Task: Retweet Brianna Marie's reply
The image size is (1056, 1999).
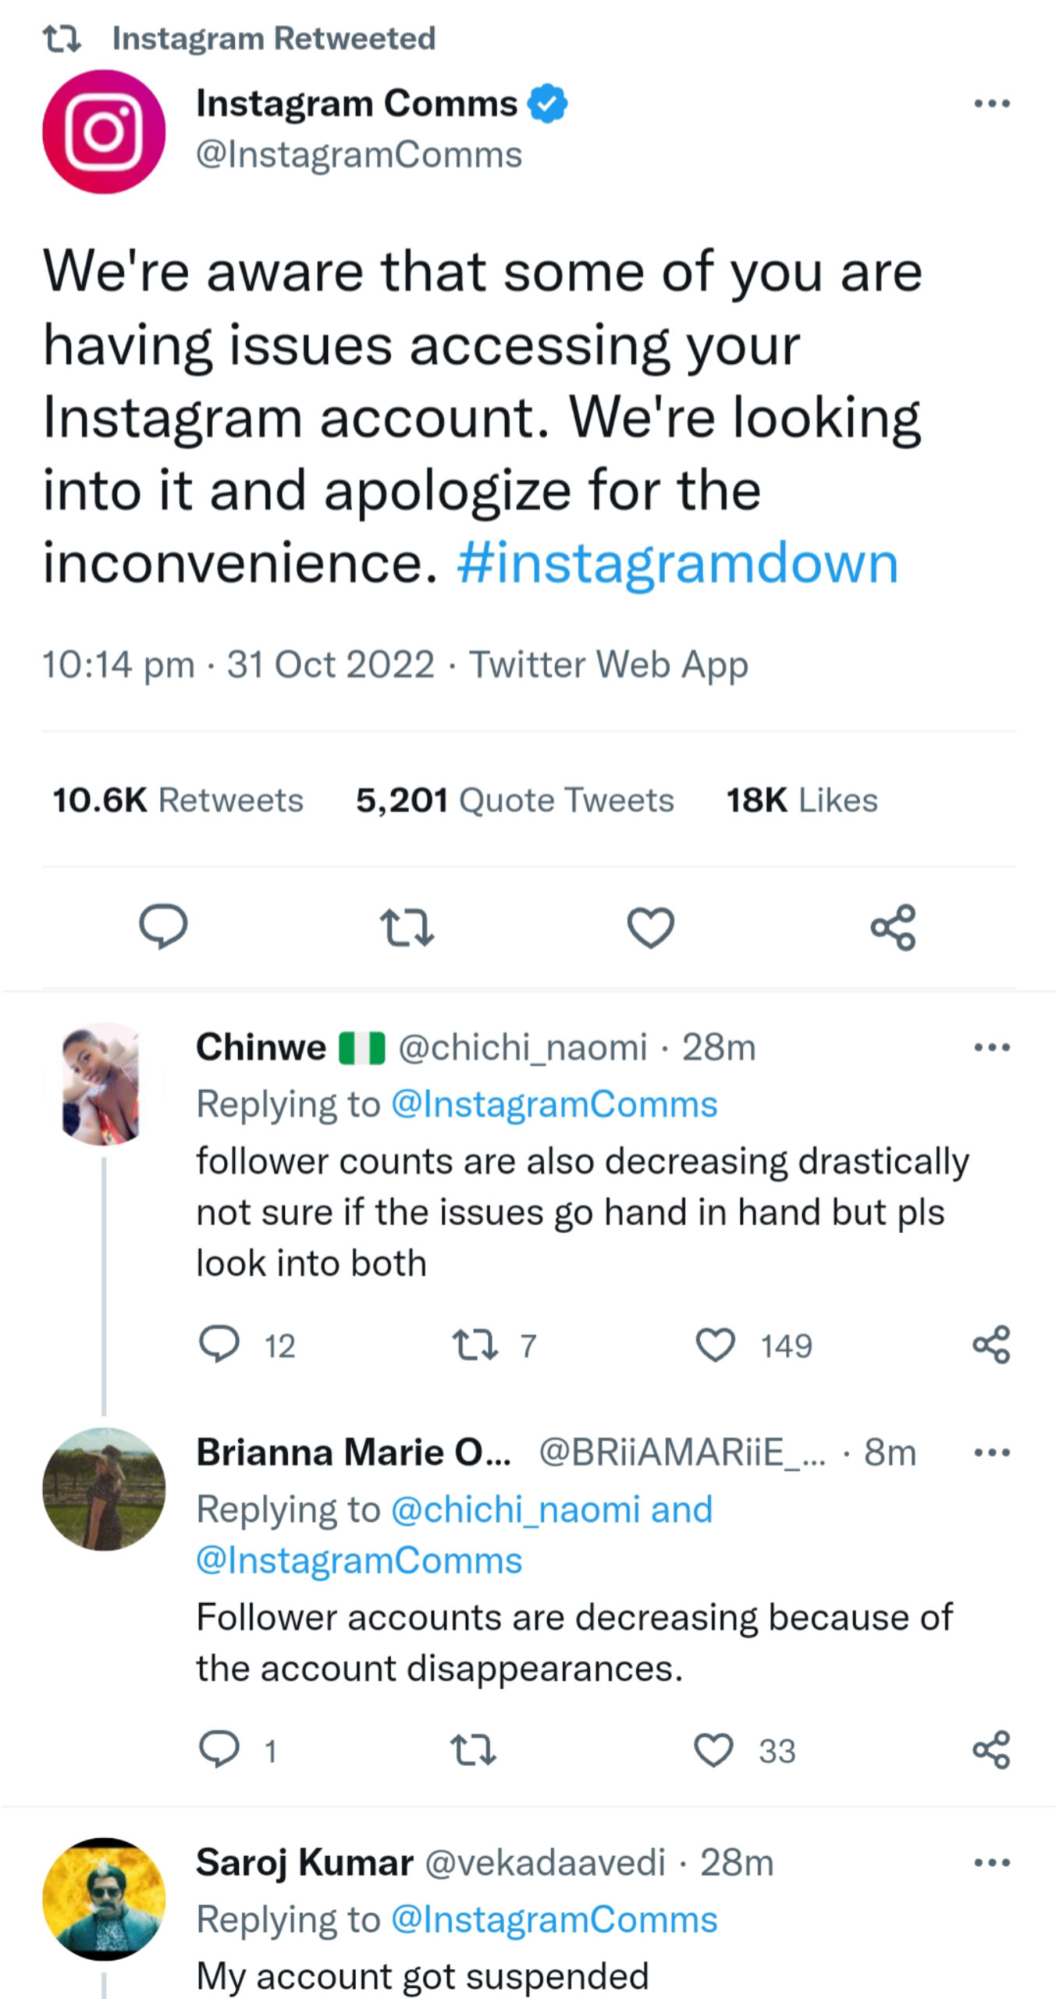Action: pyautogui.click(x=474, y=1750)
